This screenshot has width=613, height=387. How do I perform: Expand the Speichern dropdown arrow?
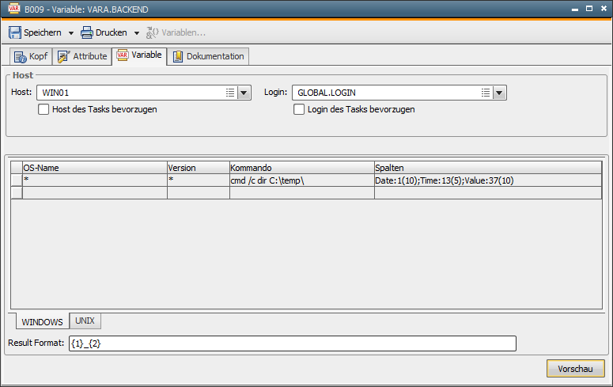coord(70,33)
